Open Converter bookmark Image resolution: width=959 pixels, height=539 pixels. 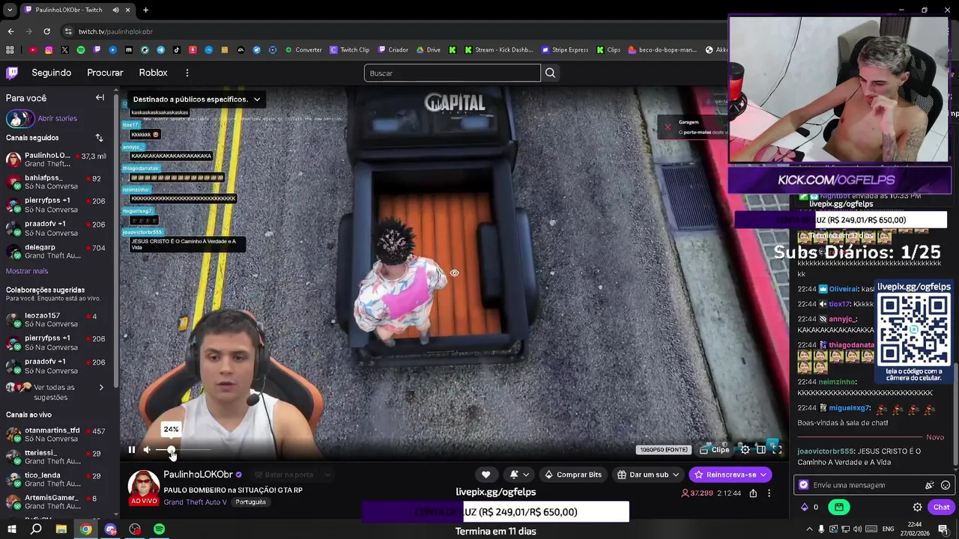[x=303, y=50]
